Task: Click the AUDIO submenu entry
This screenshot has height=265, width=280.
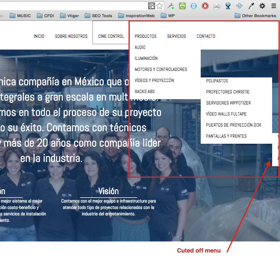Action: [140, 47]
